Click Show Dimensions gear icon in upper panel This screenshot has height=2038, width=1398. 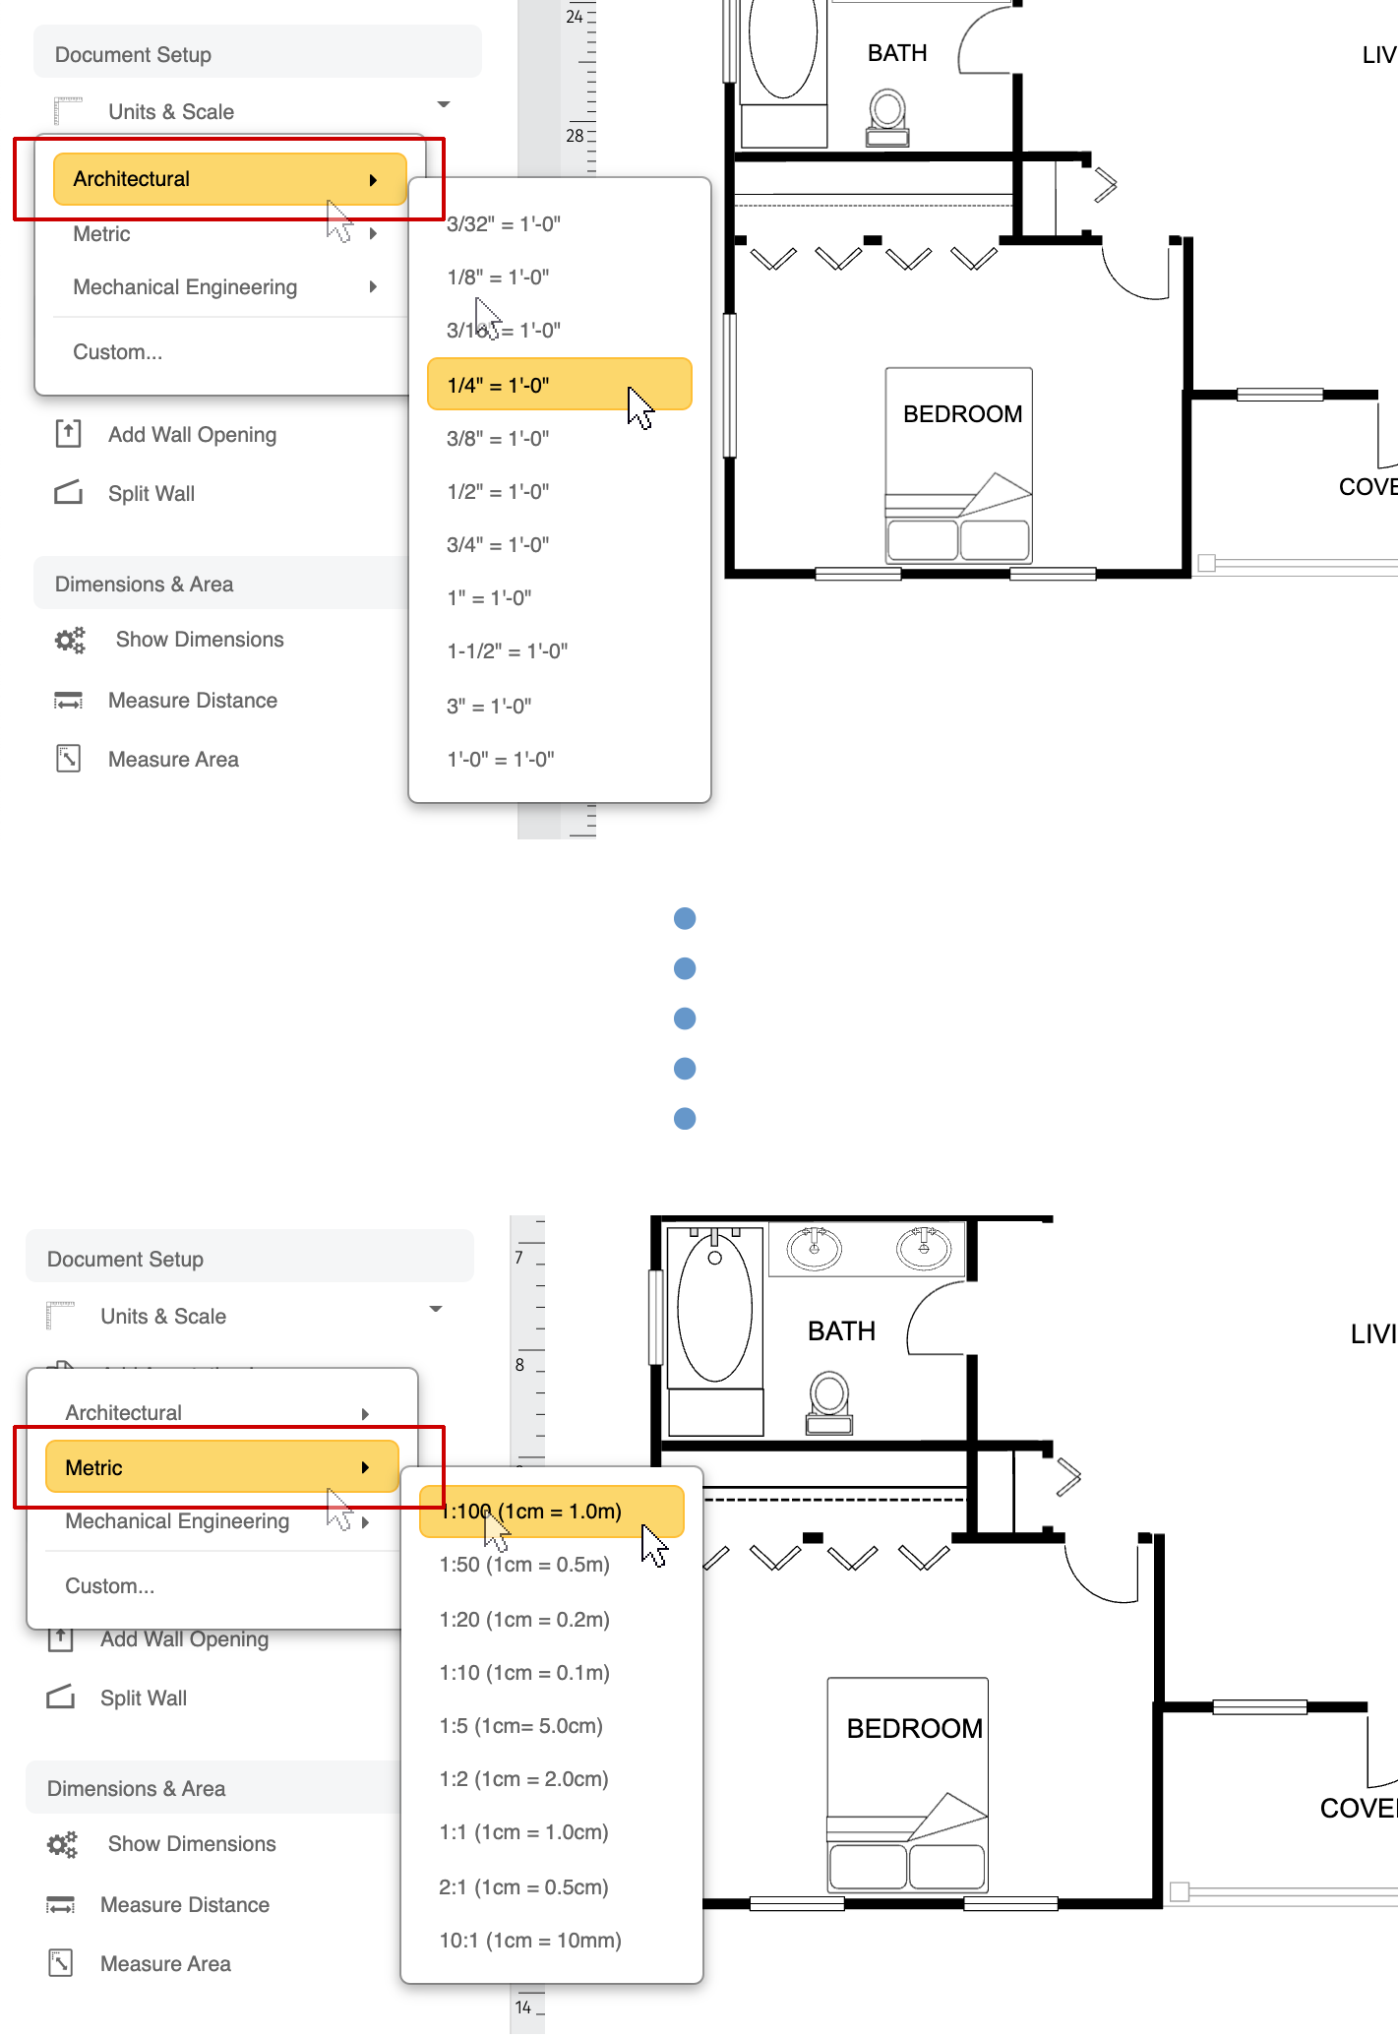pos(70,641)
